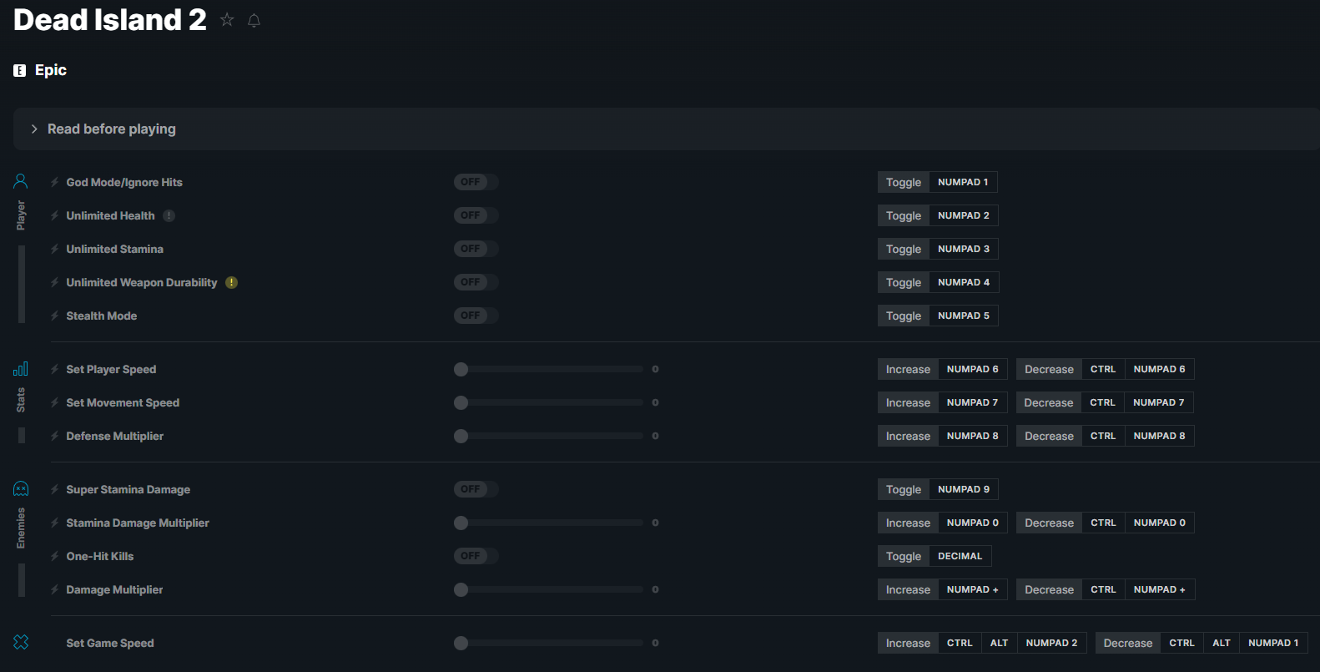Click NUMPAD 2 key binding for Unlimited Health
Image resolution: width=1320 pixels, height=672 pixels.
click(x=964, y=215)
